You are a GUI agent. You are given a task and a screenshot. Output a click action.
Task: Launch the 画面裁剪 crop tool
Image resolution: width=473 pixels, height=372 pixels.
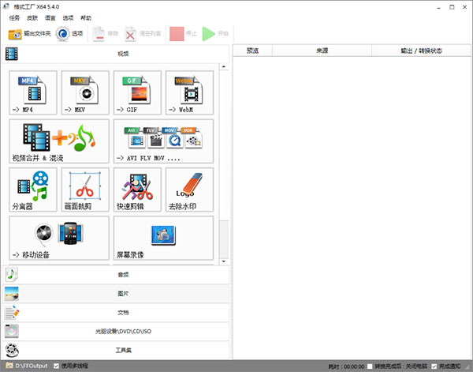85,190
